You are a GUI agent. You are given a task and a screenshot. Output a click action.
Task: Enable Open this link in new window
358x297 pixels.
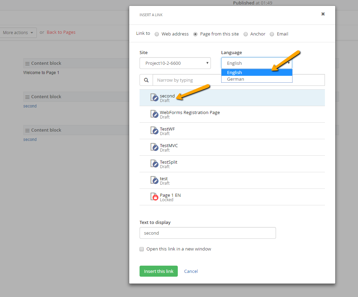142,249
